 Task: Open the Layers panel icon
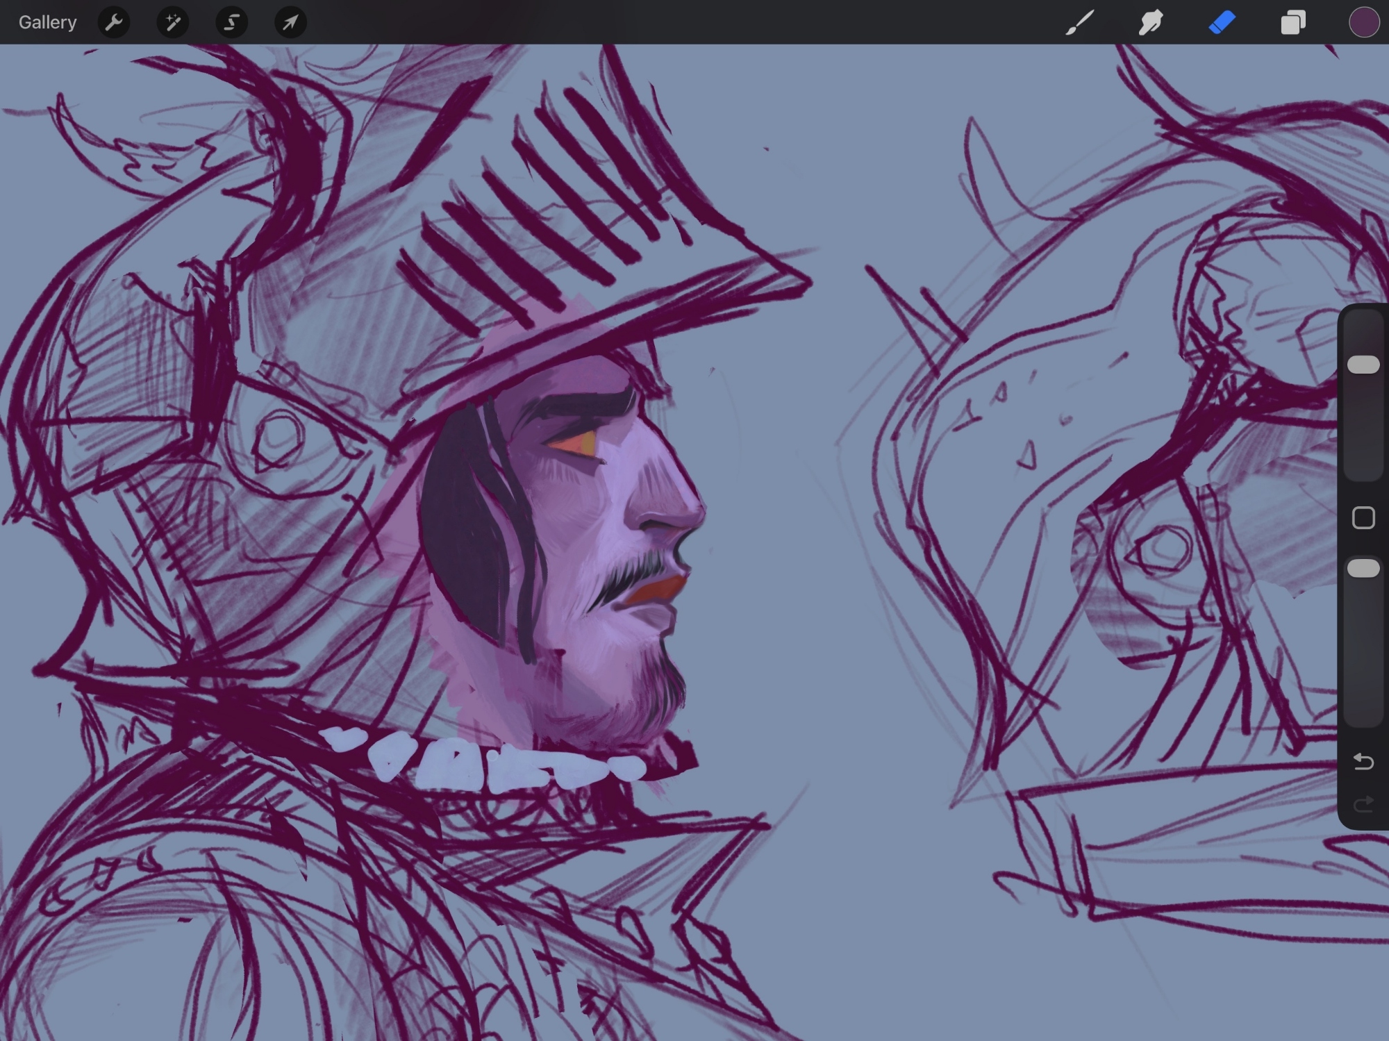tap(1293, 23)
